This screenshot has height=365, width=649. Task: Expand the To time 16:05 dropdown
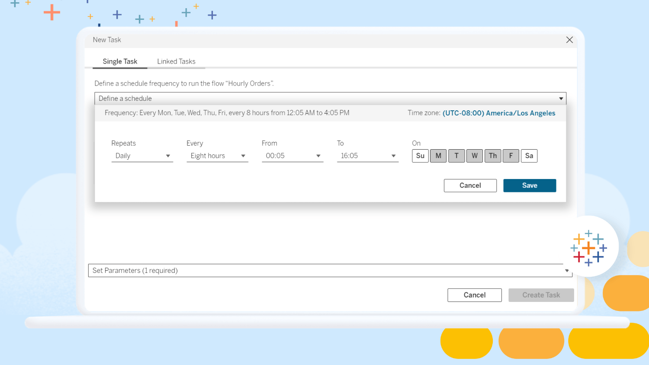[x=368, y=156]
